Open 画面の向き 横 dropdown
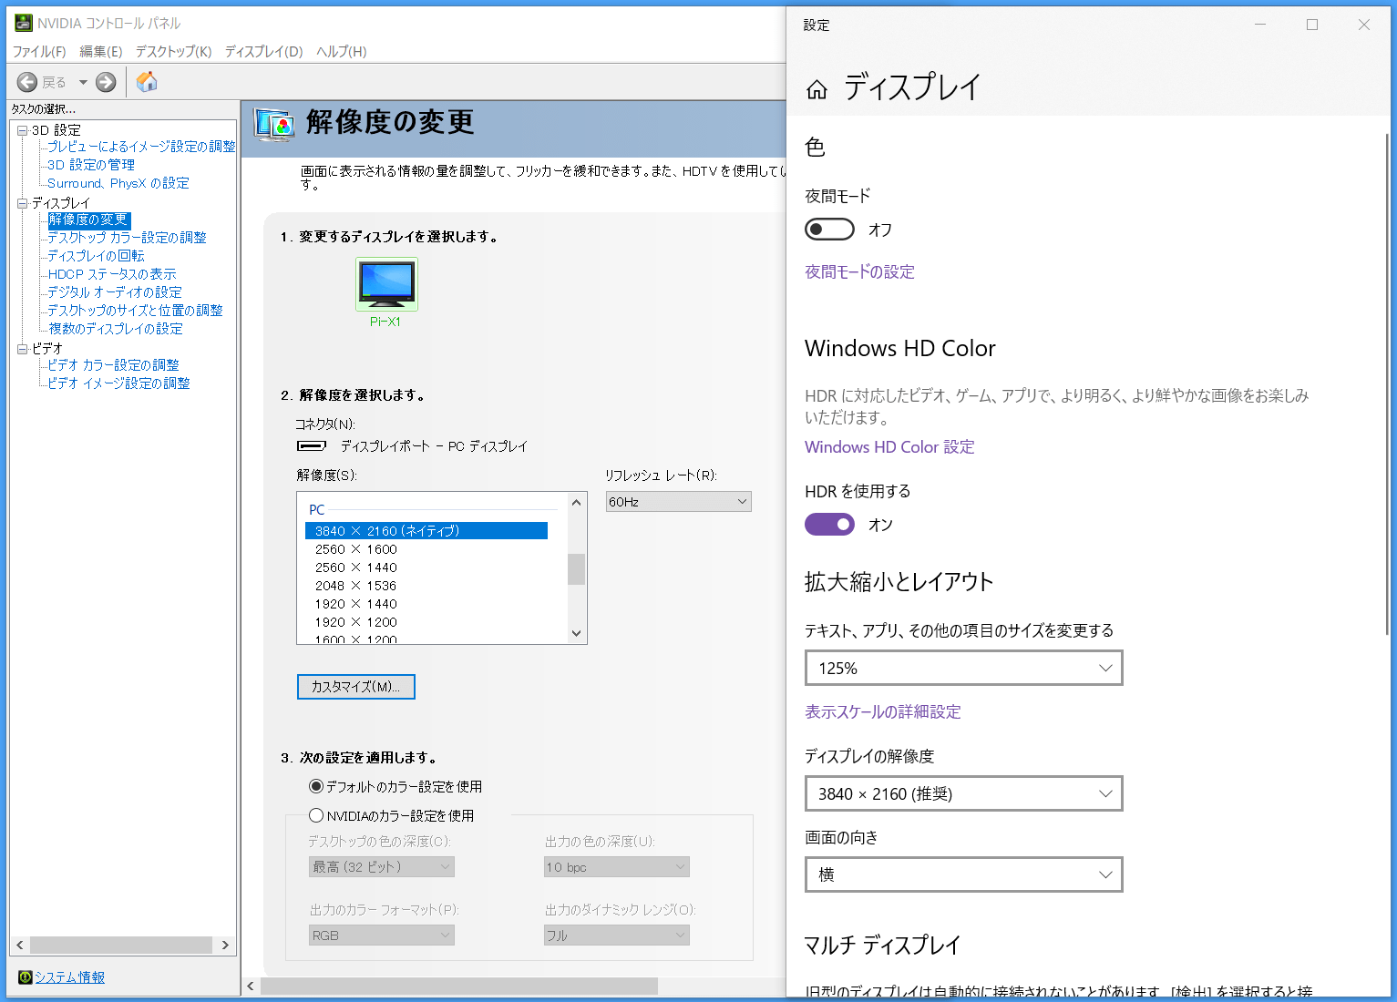 [x=964, y=874]
